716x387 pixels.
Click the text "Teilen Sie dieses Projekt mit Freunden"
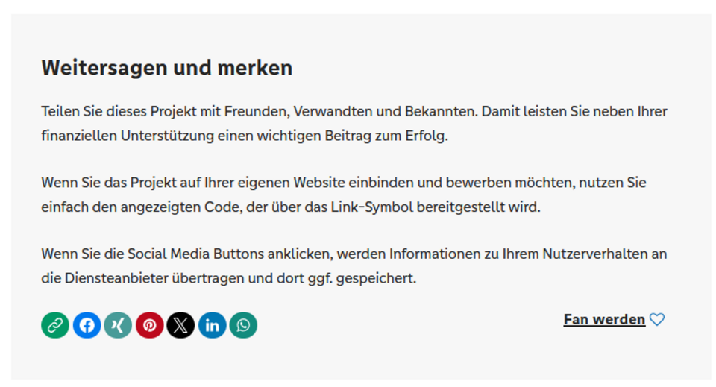[x=166, y=111]
